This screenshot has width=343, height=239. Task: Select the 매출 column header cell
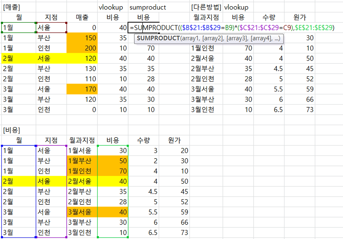(82, 17)
